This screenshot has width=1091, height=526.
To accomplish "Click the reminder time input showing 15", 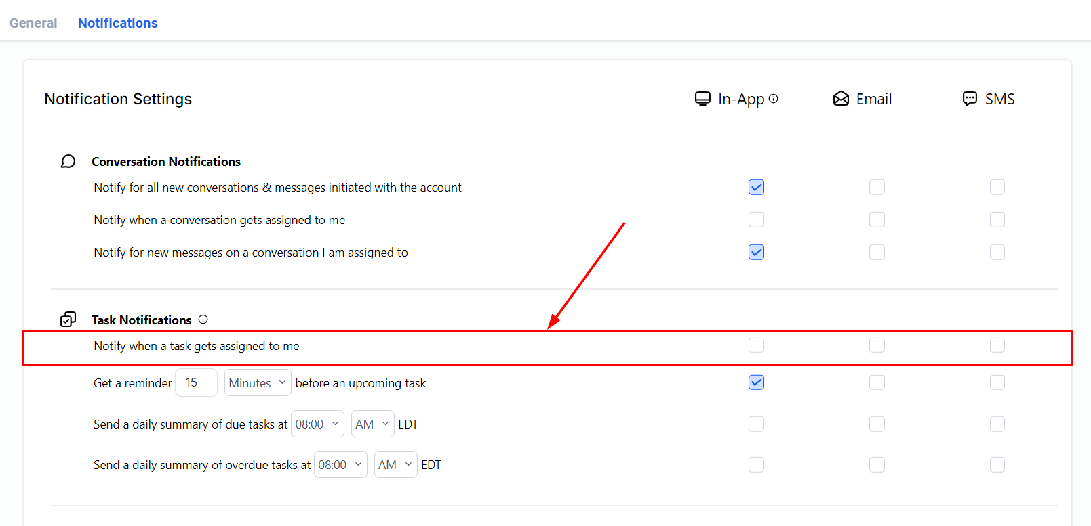I will [196, 382].
